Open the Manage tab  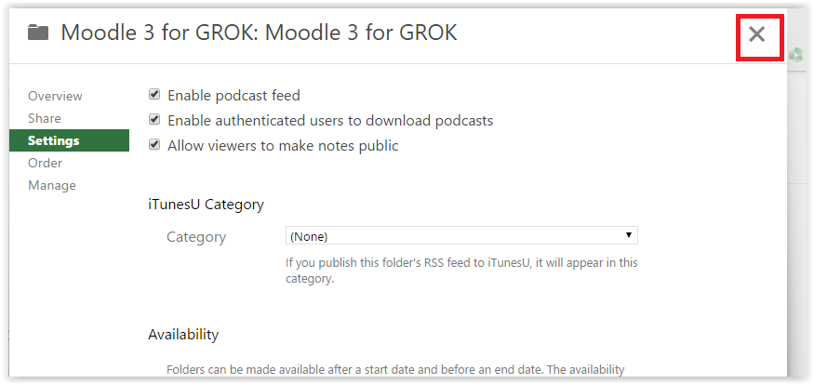click(x=52, y=185)
